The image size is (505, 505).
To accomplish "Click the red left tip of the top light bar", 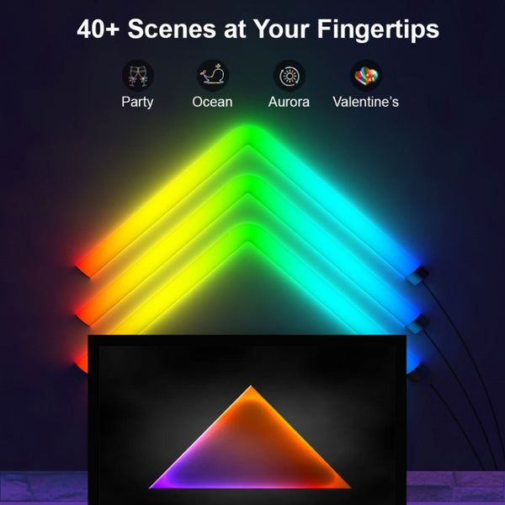I will (x=82, y=268).
